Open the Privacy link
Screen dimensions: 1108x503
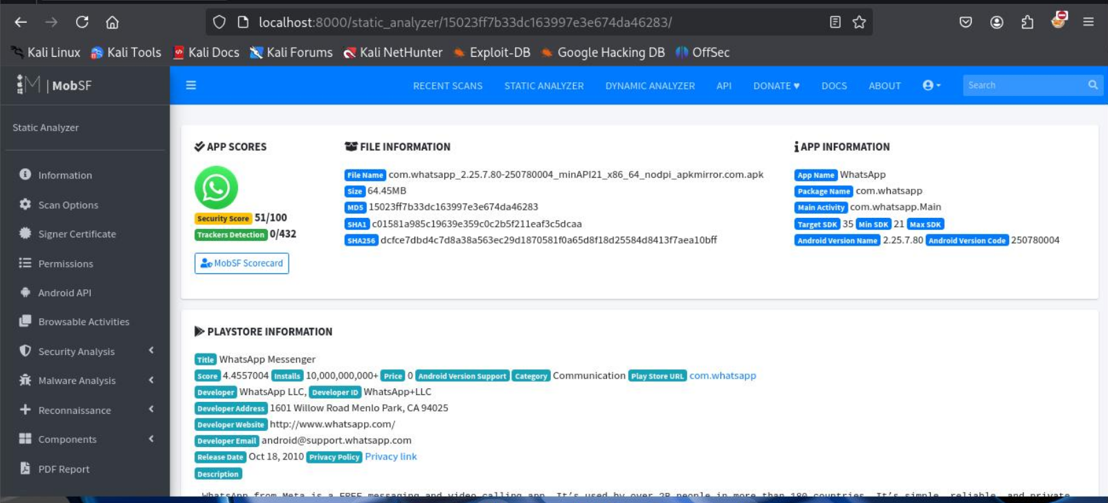click(x=391, y=457)
